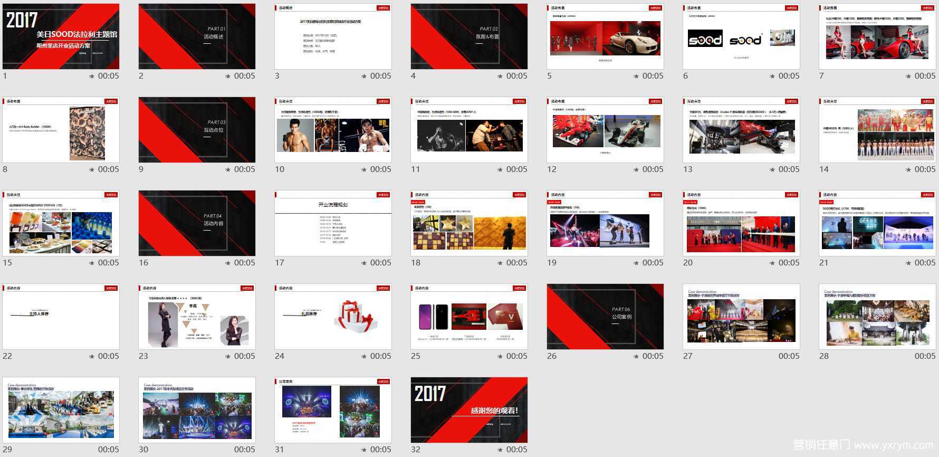Click the transition star icon under slide 21
Image resolution: width=939 pixels, height=457 pixels.
[908, 263]
